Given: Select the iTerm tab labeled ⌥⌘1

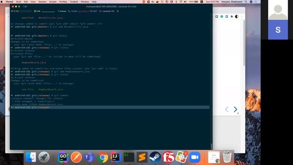Looking at the screenshot, I should pos(25,6).
